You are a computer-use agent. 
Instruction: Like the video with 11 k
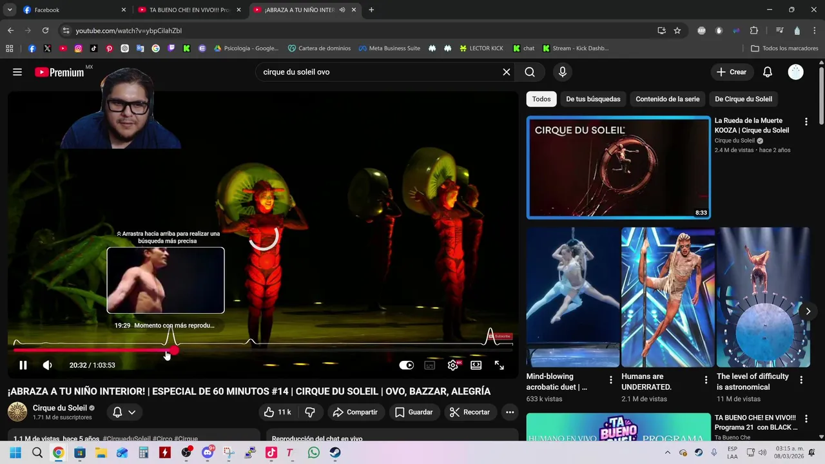point(277,412)
